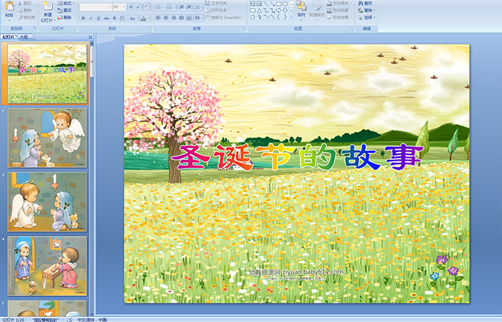Select the Oval shape
Image resolution: width=502 pixels, height=322 pixels.
point(285,4)
